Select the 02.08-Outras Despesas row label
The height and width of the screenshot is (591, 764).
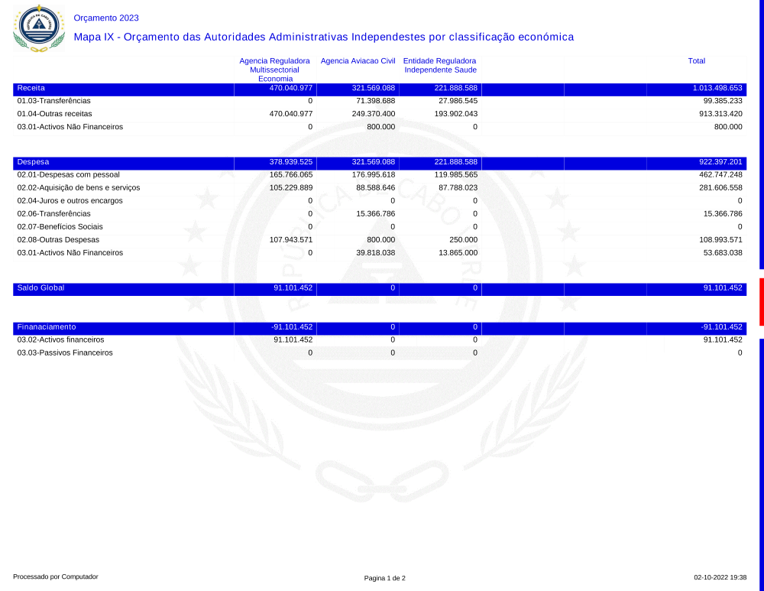[x=58, y=239]
